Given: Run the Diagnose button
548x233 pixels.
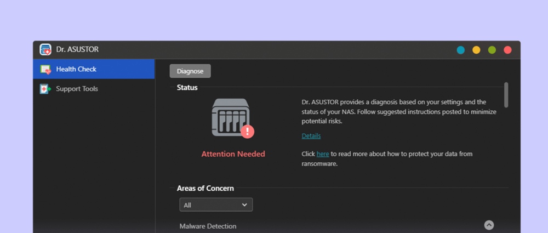Looking at the screenshot, I should (x=190, y=71).
